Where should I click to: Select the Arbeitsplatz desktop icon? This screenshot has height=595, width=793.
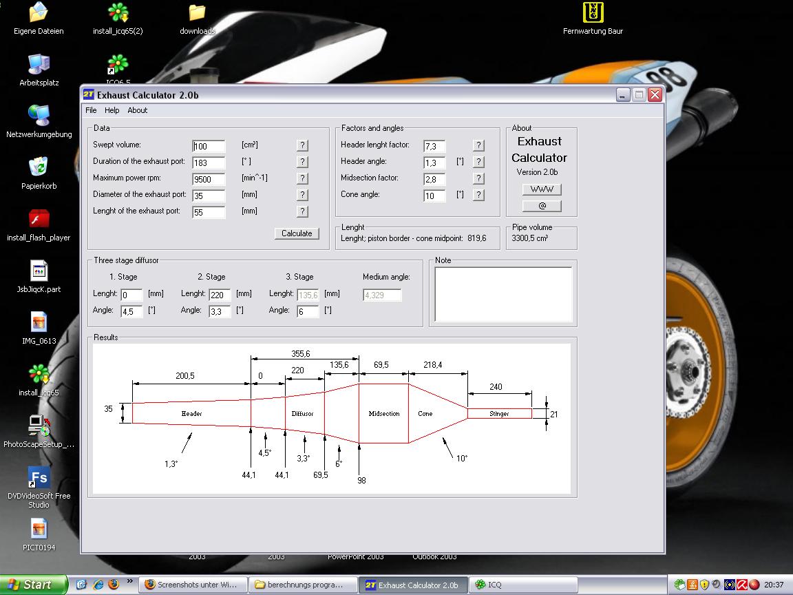pyautogui.click(x=39, y=64)
